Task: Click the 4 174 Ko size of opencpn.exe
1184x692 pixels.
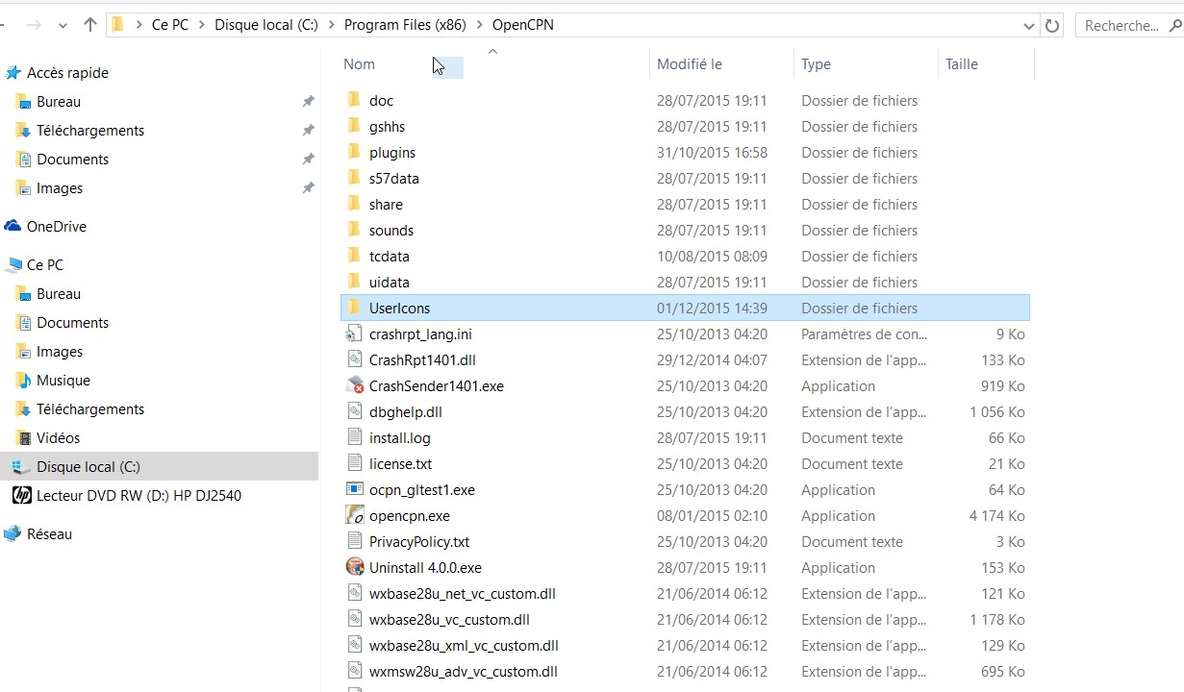Action: (x=996, y=516)
